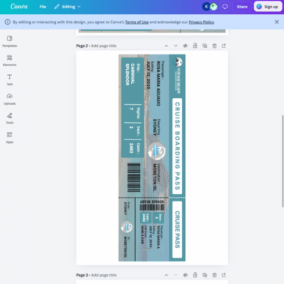Click the Sign up button
Screen dimensions: 284x284
pos(268,7)
